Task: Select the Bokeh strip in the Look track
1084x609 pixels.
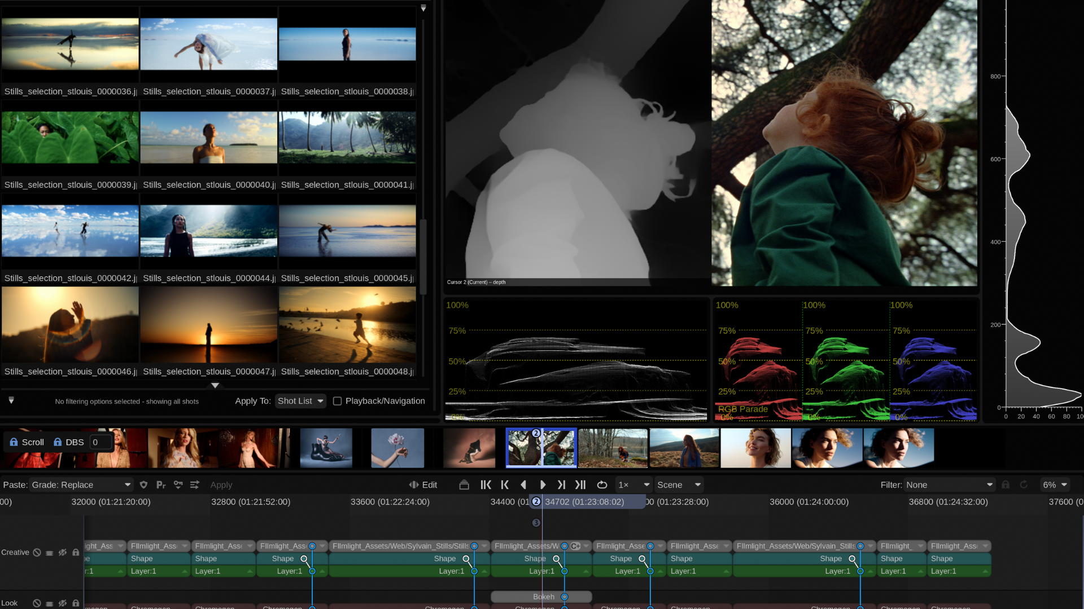Action: (541, 597)
